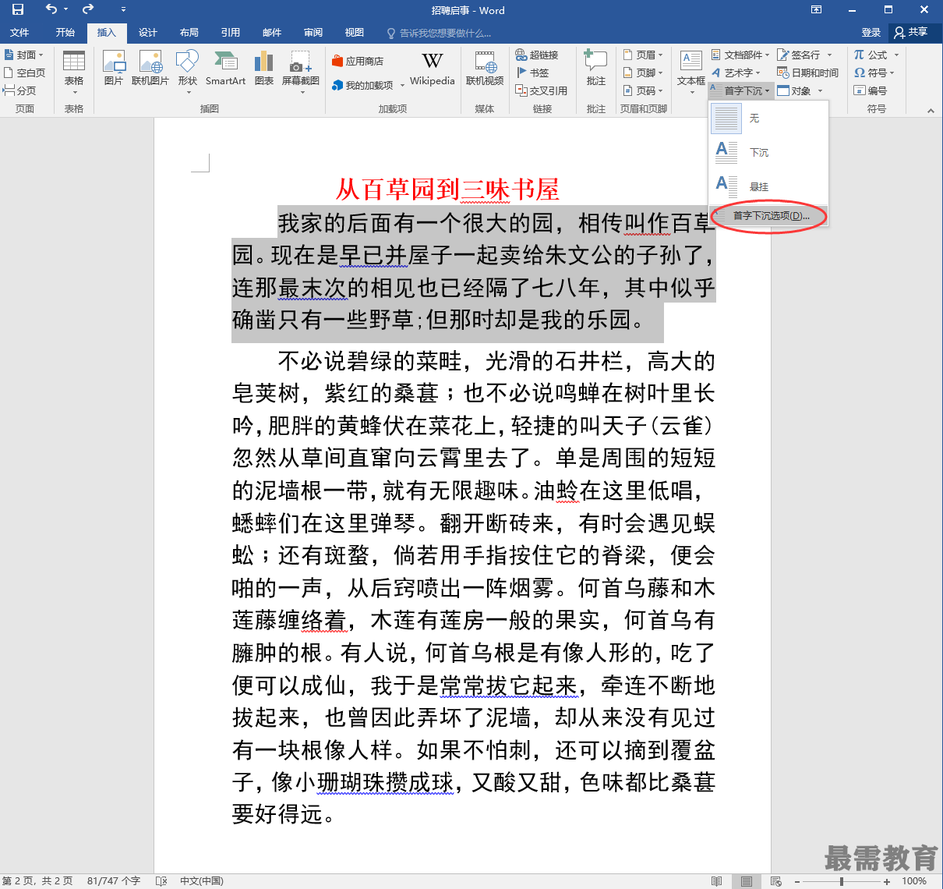Screen dimensions: 943x889
Task: Collapse the ribbon with the chevron
Action: coord(931,111)
